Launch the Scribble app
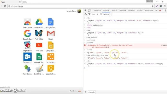The height and width of the screenshot is (94, 167). click(x=39, y=70)
